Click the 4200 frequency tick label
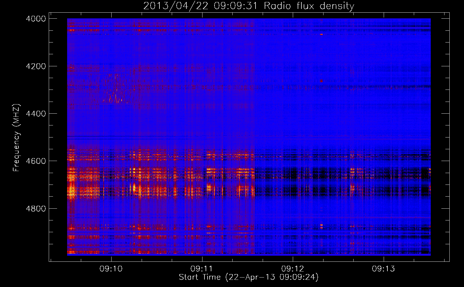The image size is (464, 287). [36, 66]
